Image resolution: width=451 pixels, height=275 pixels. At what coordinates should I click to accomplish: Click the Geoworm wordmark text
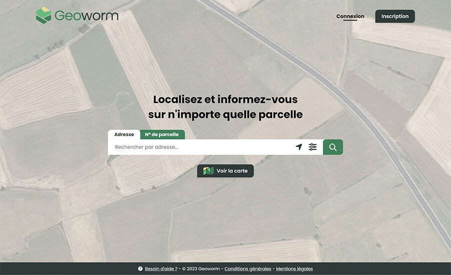tap(86, 16)
